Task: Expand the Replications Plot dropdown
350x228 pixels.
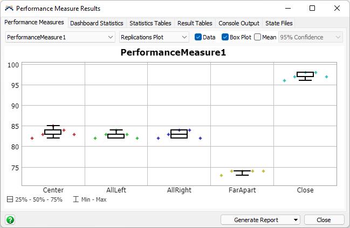Action: coord(154,37)
